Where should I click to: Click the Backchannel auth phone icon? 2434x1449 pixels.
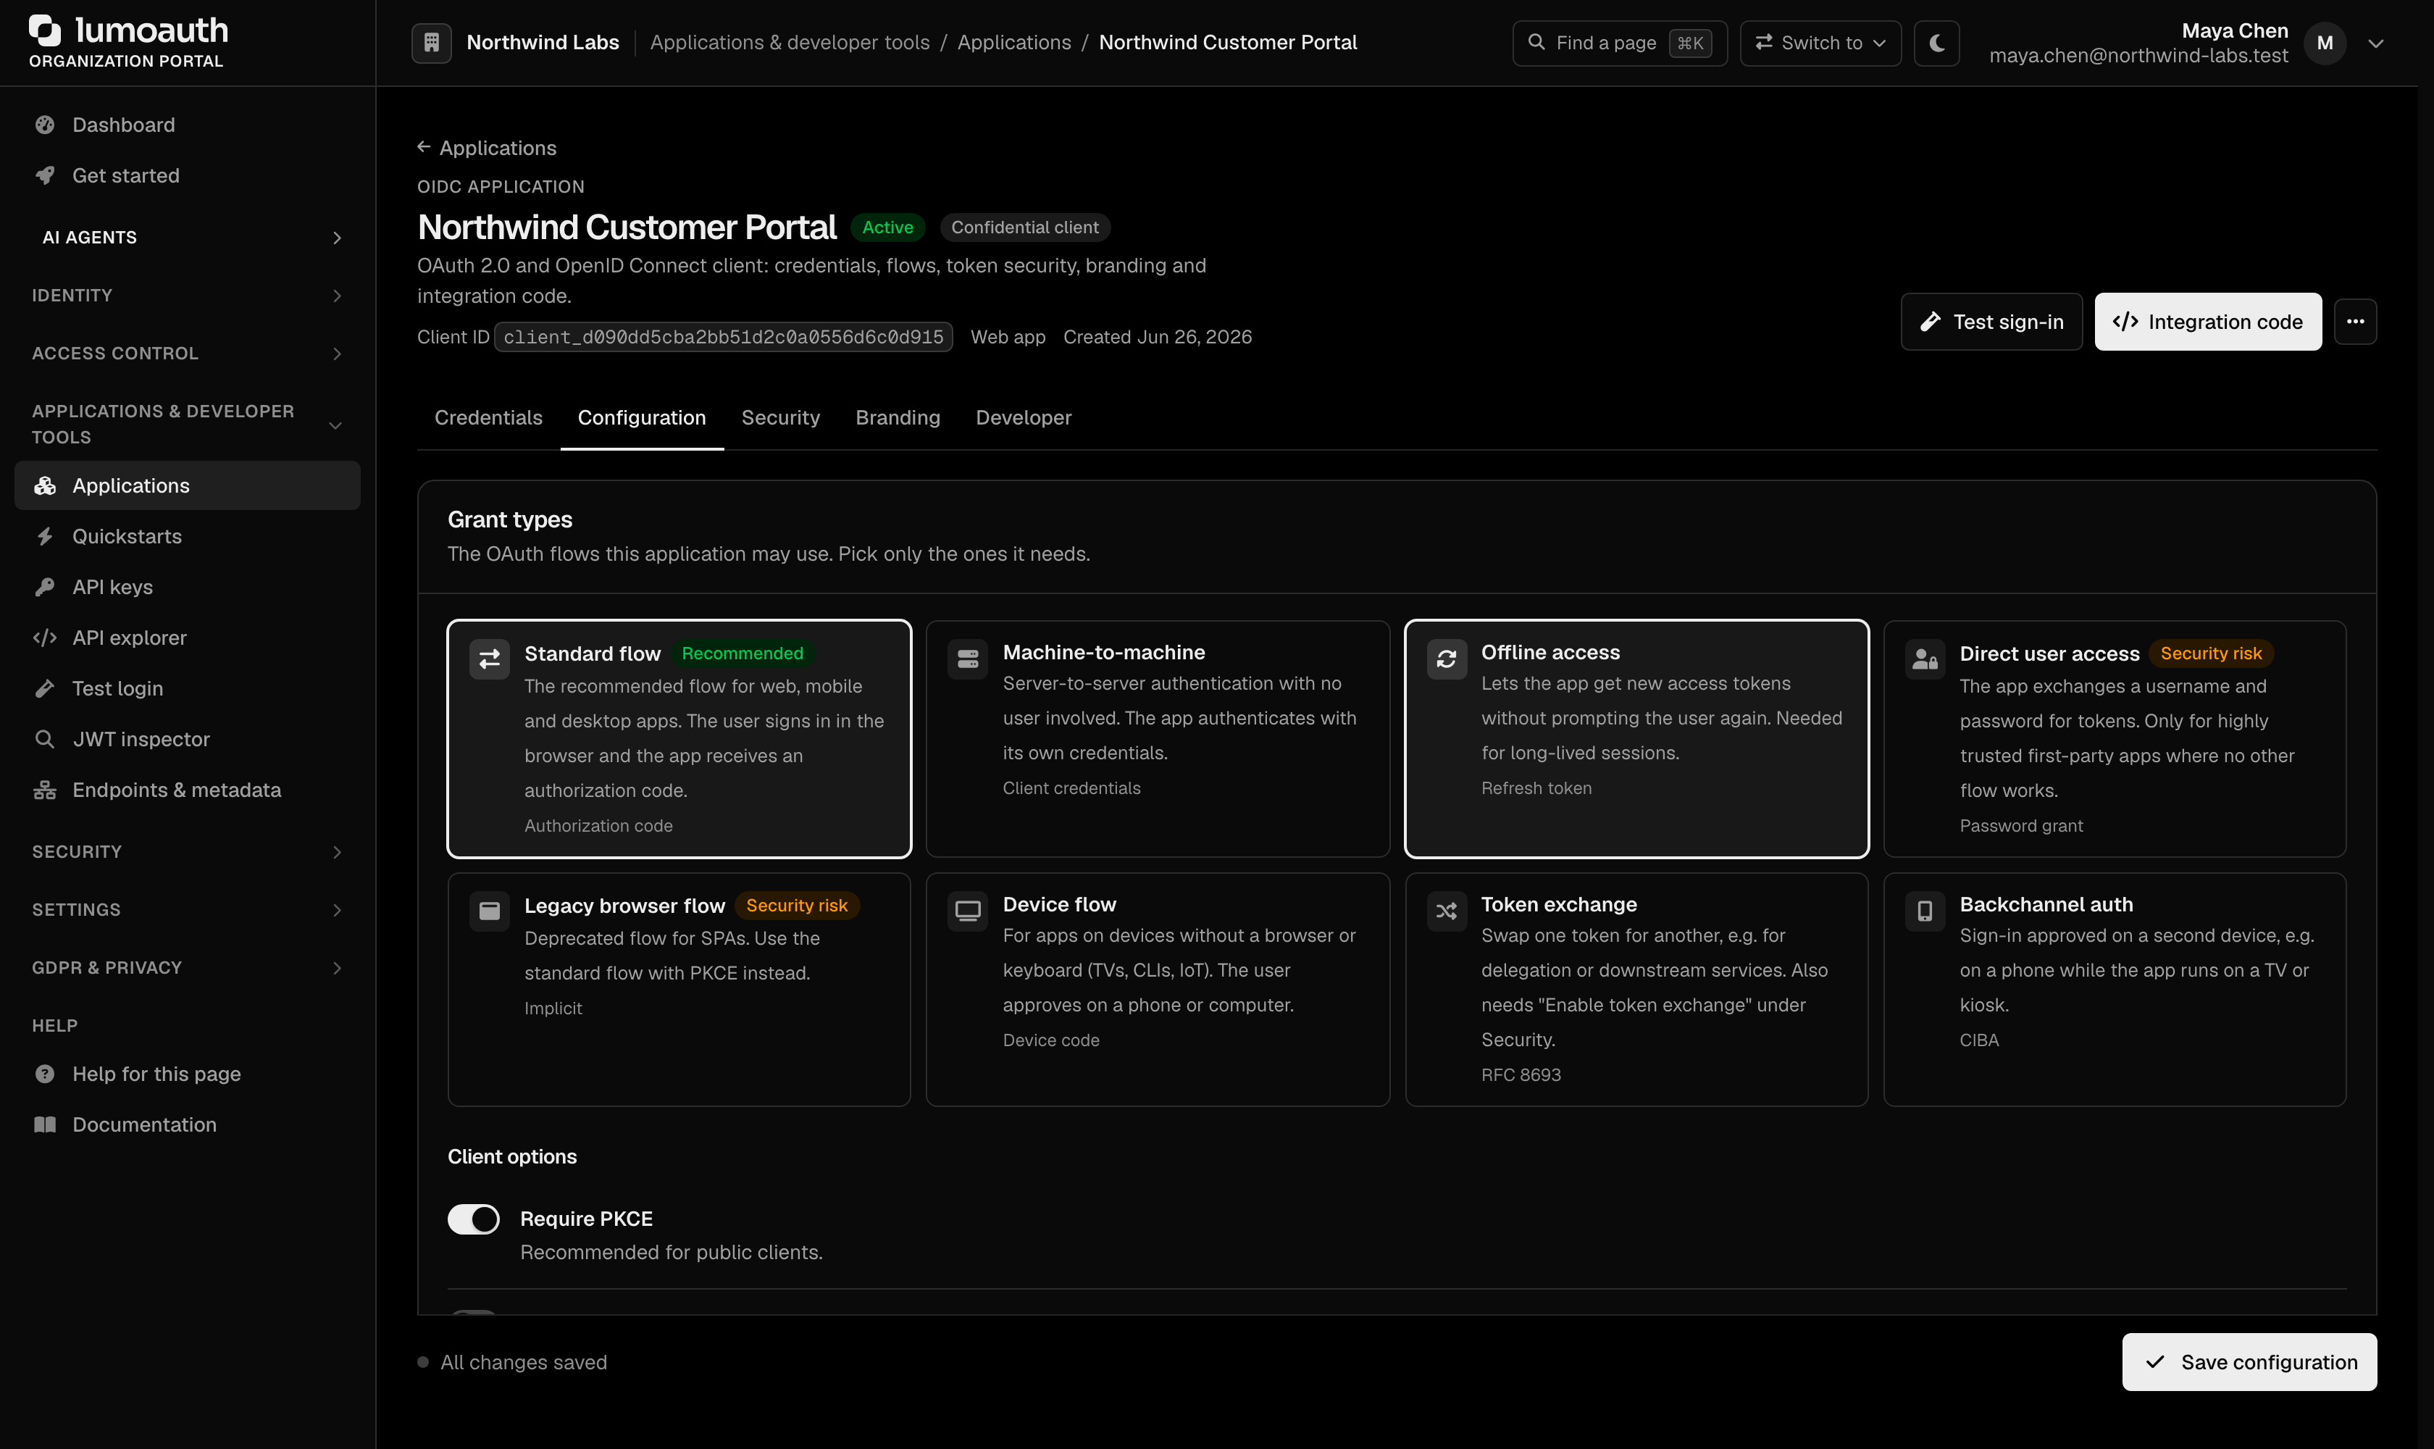(x=1924, y=911)
